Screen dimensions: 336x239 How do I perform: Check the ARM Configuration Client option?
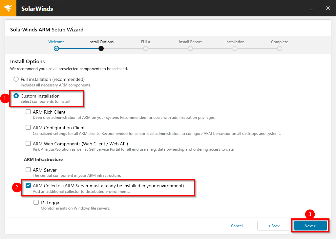pyautogui.click(x=28, y=128)
